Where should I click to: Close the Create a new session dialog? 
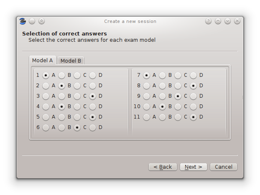click(237, 21)
